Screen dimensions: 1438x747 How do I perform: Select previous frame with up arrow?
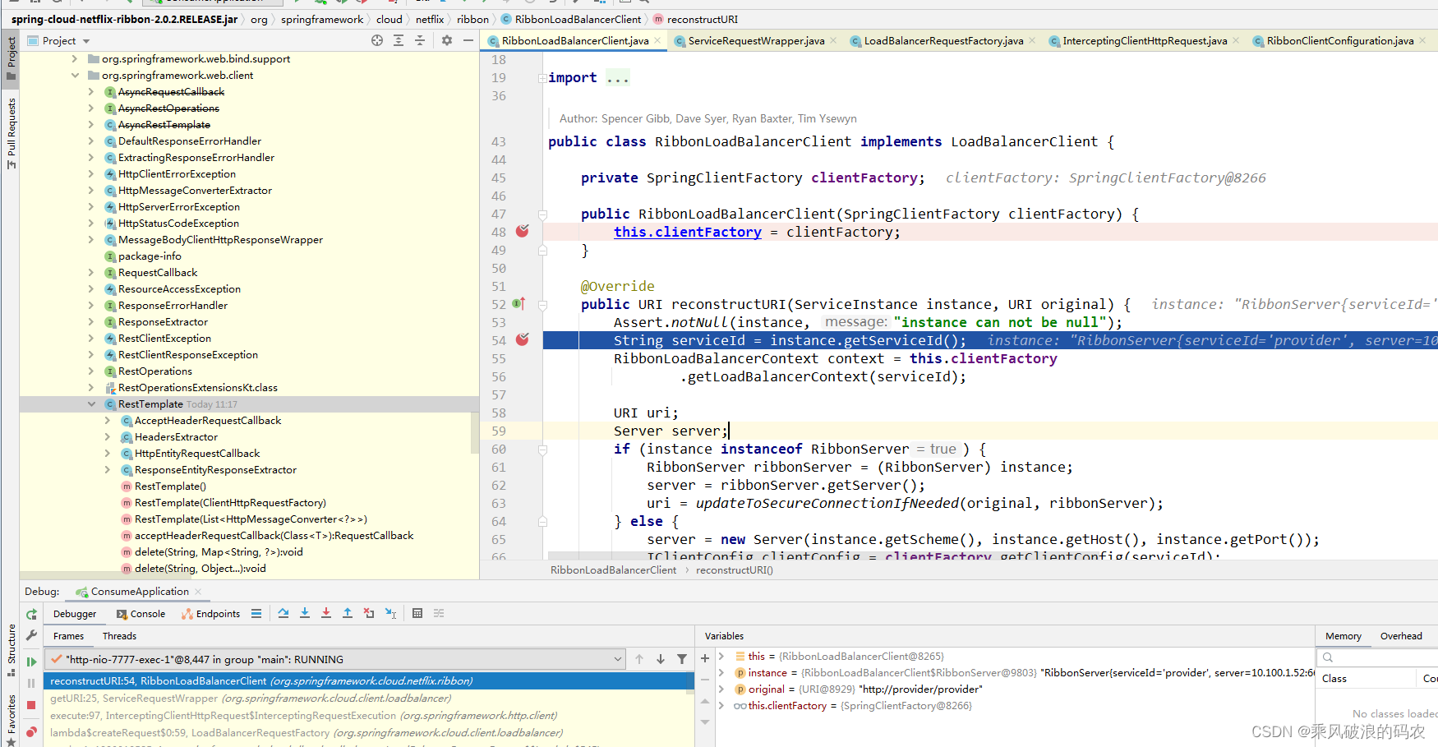coord(639,659)
